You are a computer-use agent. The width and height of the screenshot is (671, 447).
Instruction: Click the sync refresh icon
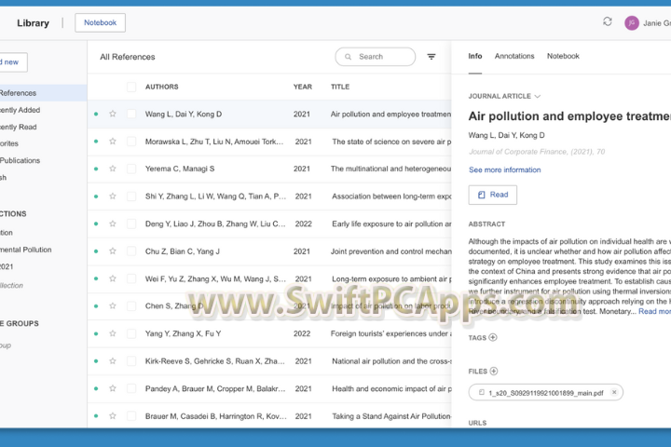[608, 22]
